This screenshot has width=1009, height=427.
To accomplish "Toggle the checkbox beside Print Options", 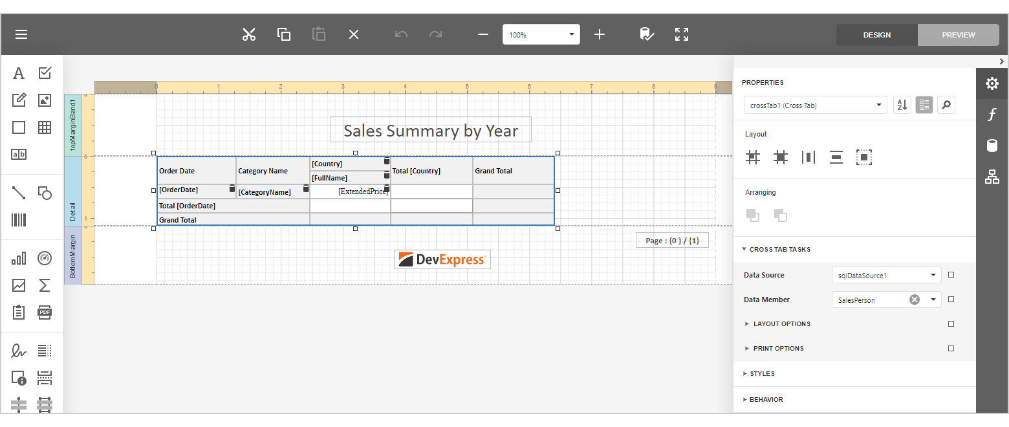I will click(951, 348).
